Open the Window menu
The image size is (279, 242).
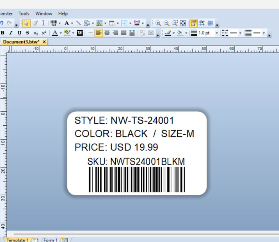(x=44, y=14)
